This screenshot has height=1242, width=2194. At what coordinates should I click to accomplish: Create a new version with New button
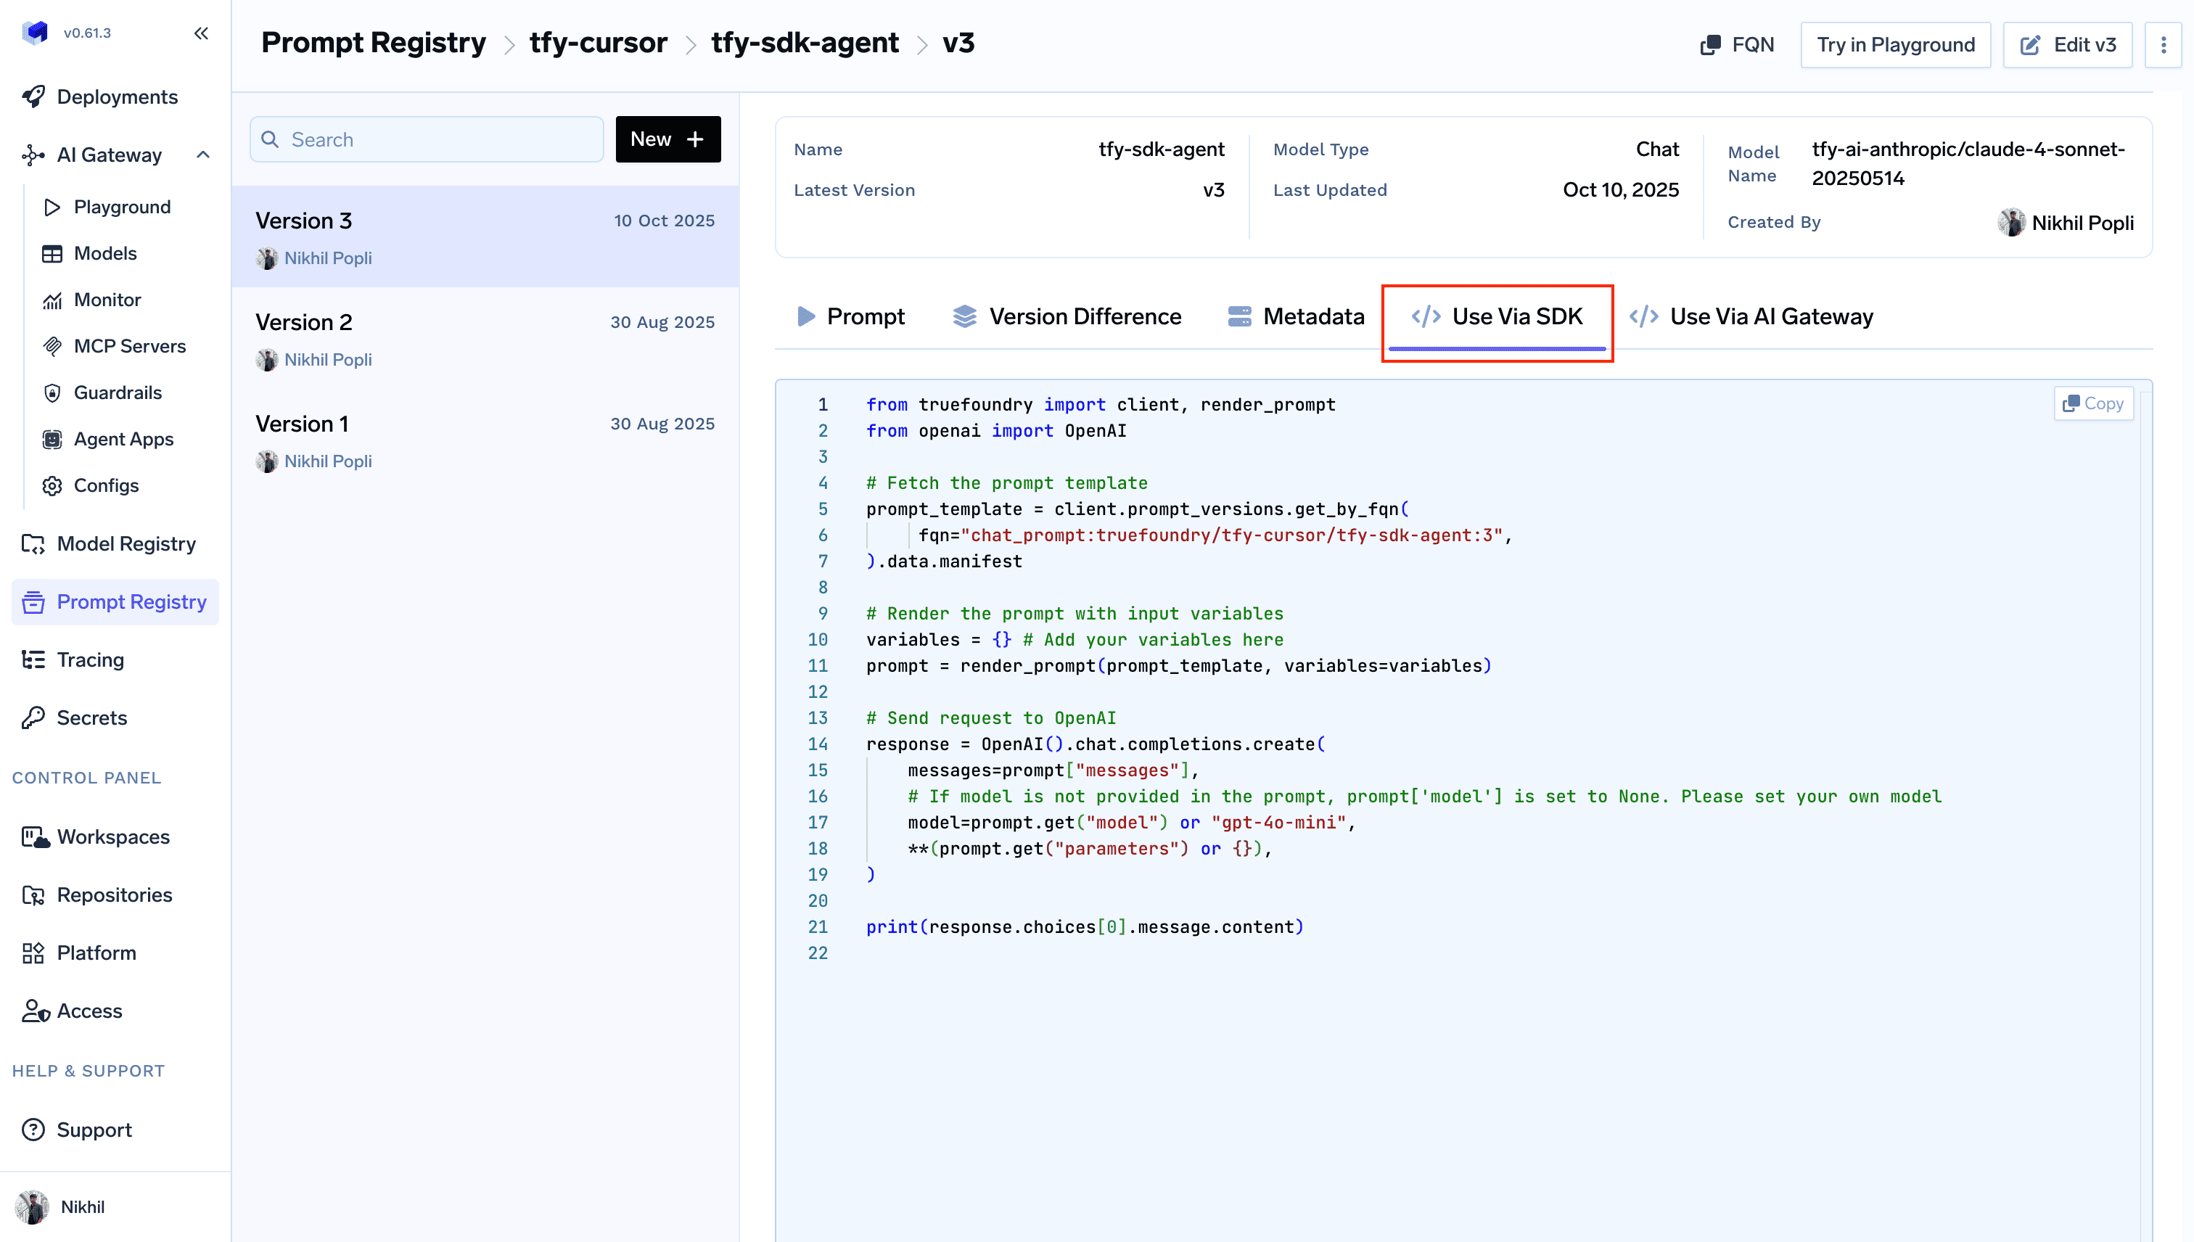[x=667, y=139]
